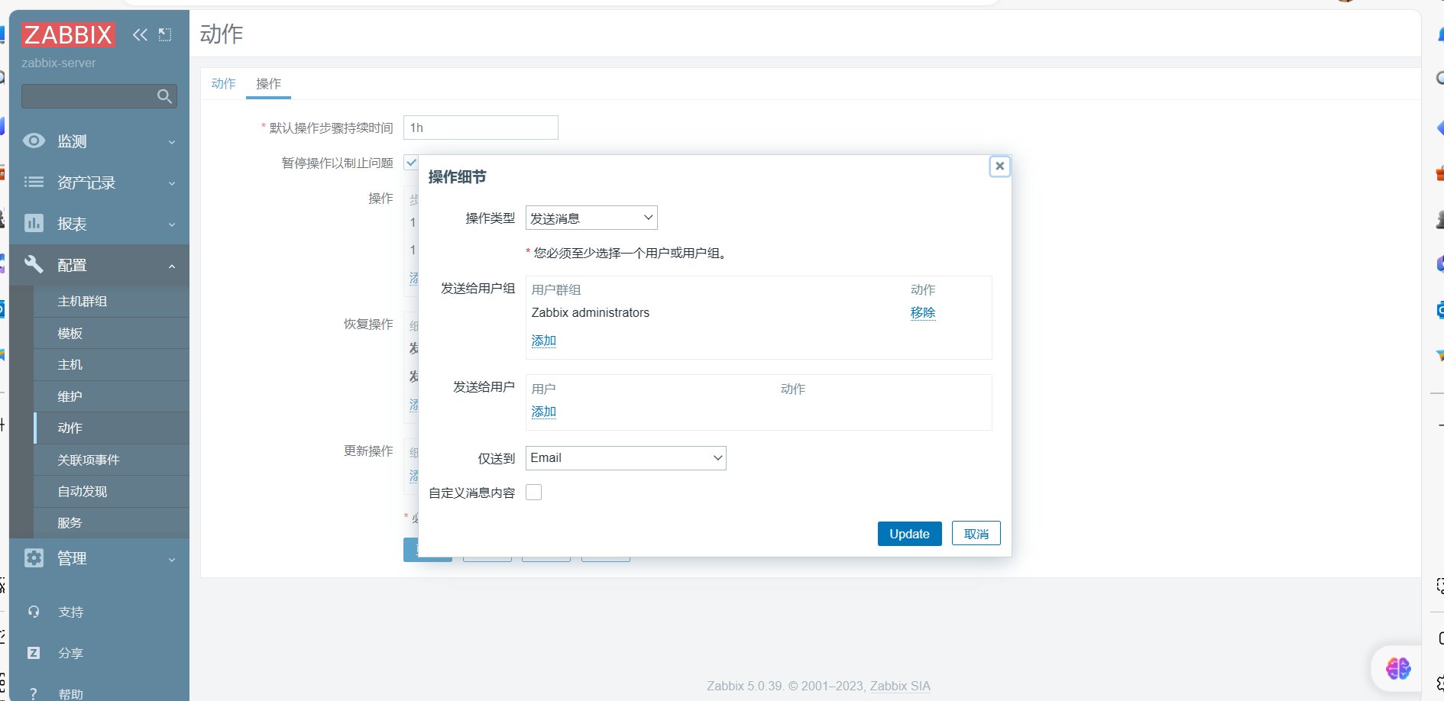Close the 操作细节 dialog with X
This screenshot has height=701, width=1444.
click(x=999, y=166)
